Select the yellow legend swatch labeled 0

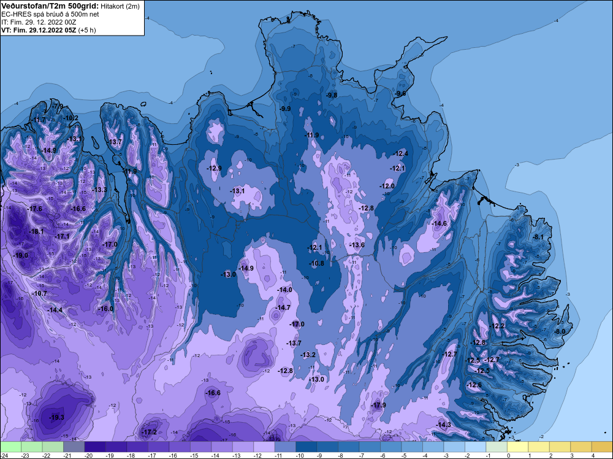point(517,447)
